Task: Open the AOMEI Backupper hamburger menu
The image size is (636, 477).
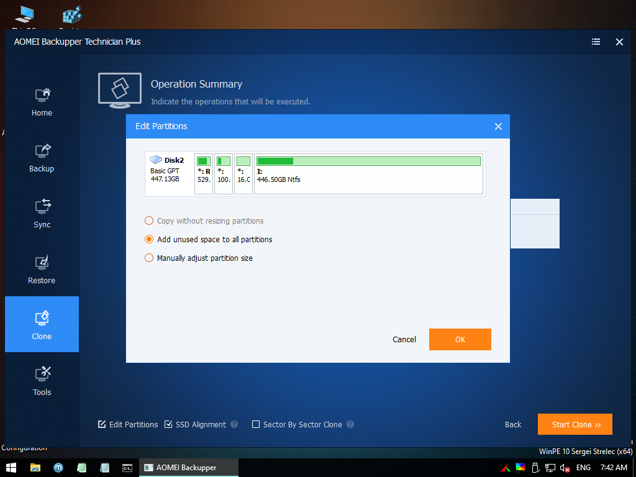Action: (x=596, y=42)
